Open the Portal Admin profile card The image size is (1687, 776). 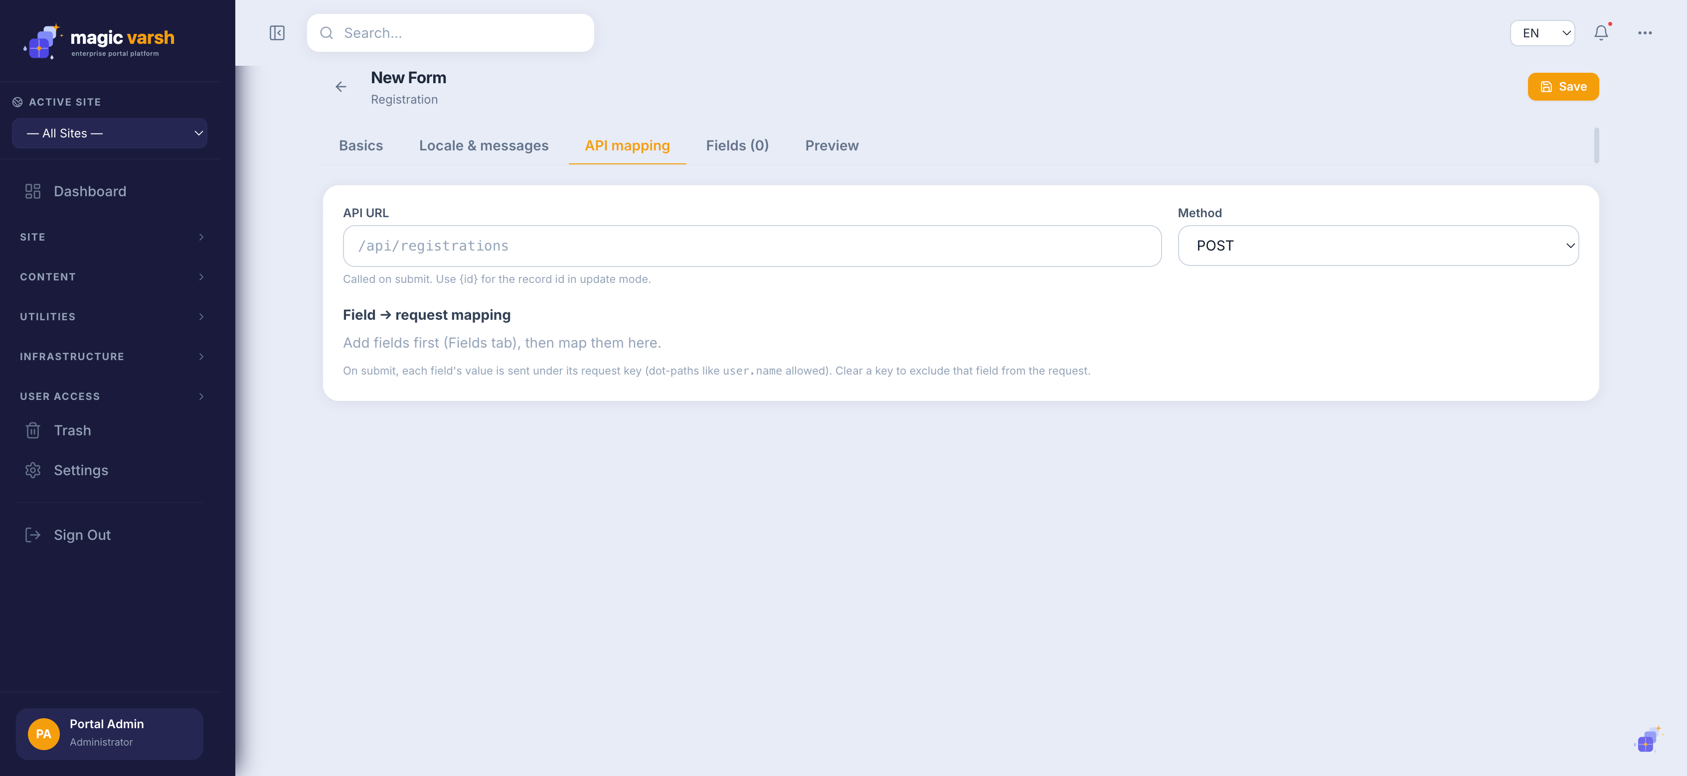(x=109, y=734)
